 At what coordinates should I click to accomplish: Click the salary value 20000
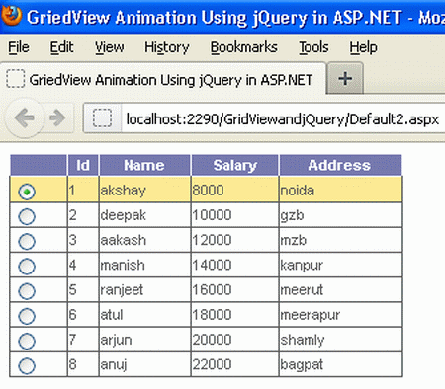click(212, 340)
